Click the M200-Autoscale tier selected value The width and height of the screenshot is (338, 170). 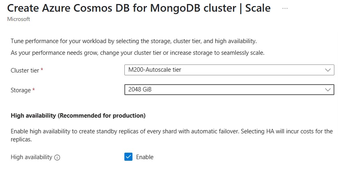[x=155, y=70]
